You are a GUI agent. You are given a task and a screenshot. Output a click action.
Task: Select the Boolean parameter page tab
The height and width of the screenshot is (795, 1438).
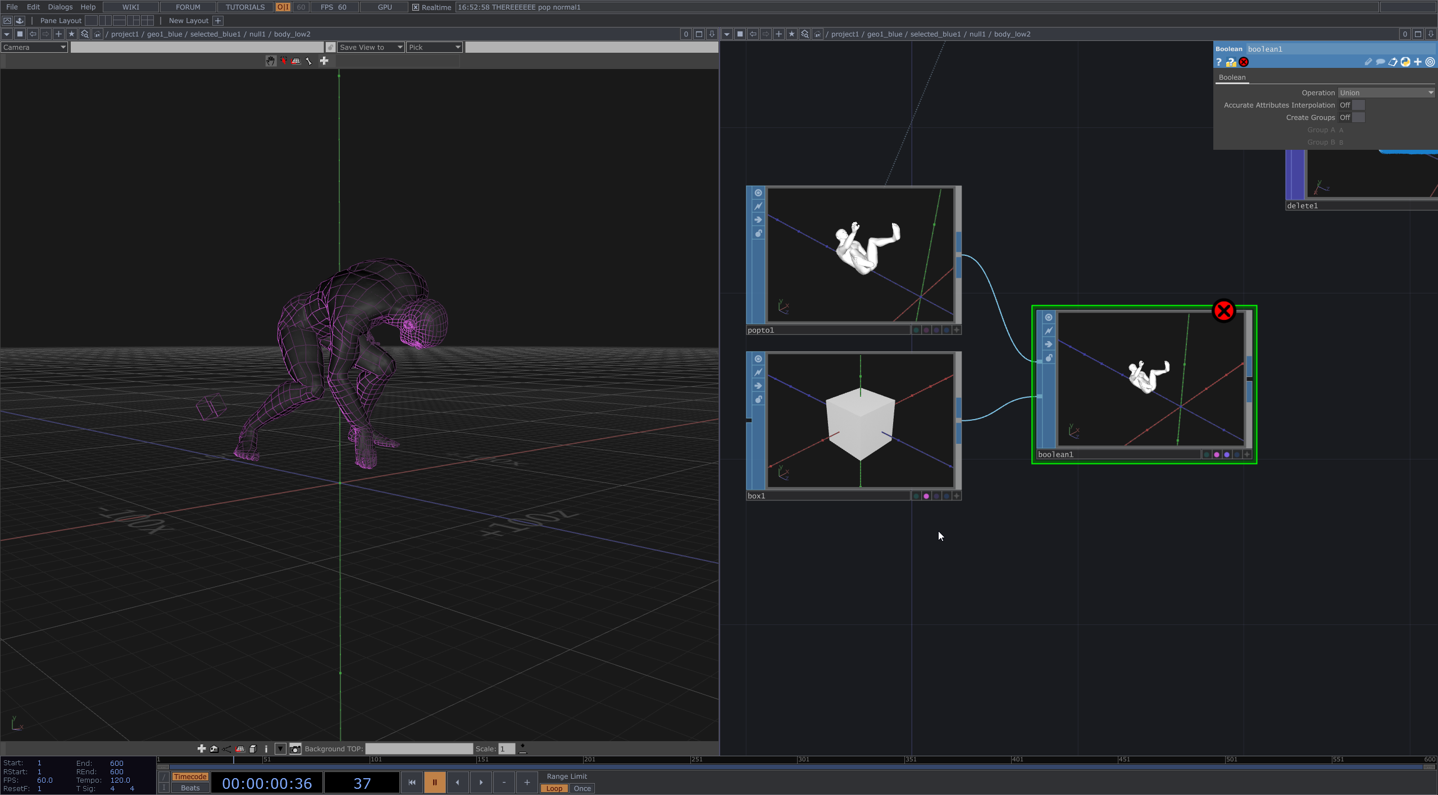click(x=1231, y=78)
